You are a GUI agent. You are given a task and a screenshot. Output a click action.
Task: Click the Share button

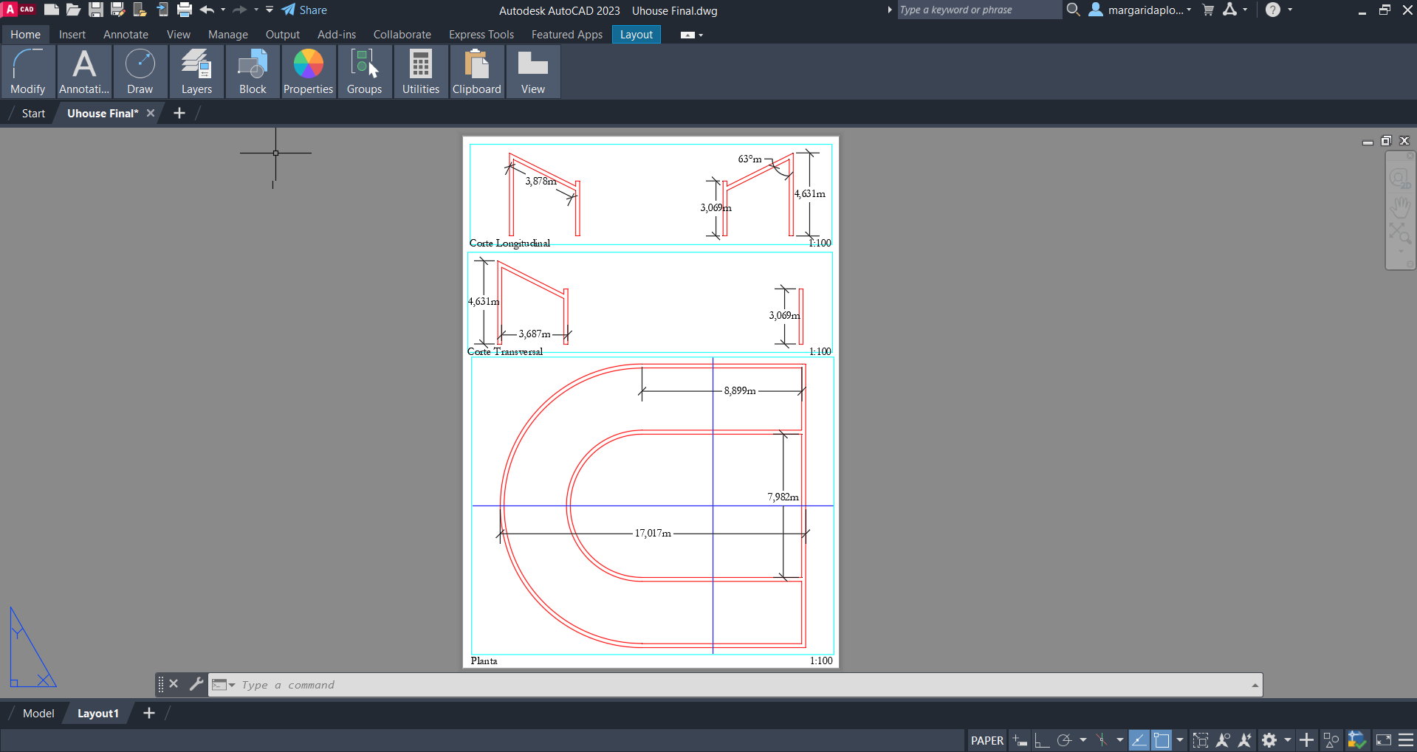pyautogui.click(x=304, y=10)
